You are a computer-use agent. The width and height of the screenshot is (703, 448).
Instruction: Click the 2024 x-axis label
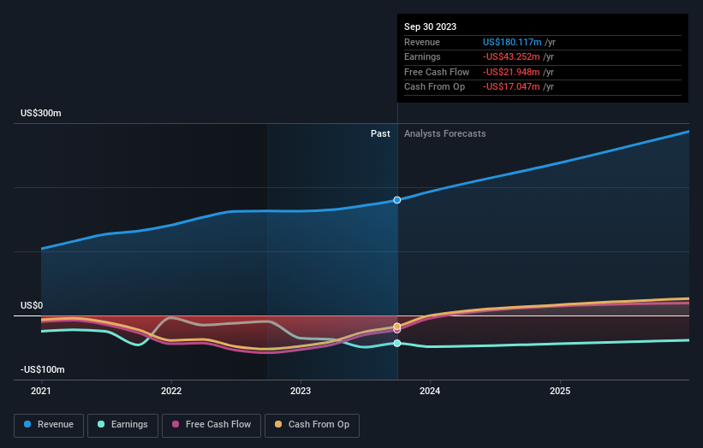pos(430,391)
